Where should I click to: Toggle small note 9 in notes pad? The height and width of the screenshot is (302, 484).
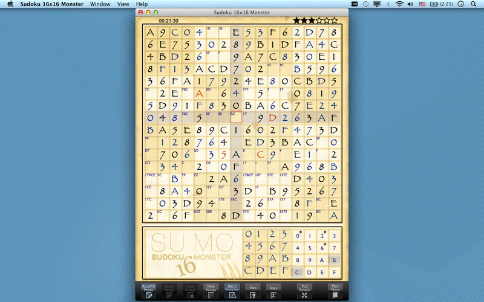[x=310, y=260]
